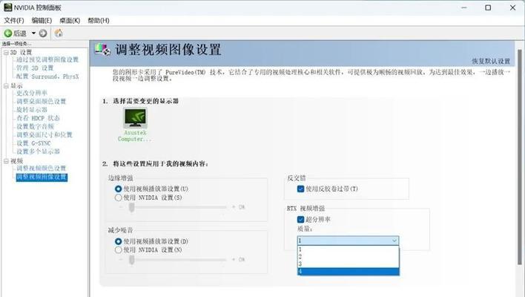Screen dimensions: 525x297
Task: Click the 恢复默认设置 link
Action: [491, 62]
